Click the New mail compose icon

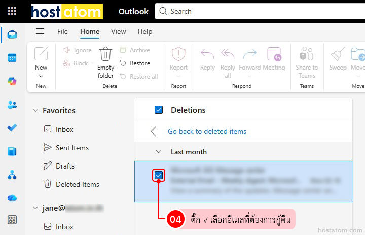[41, 54]
